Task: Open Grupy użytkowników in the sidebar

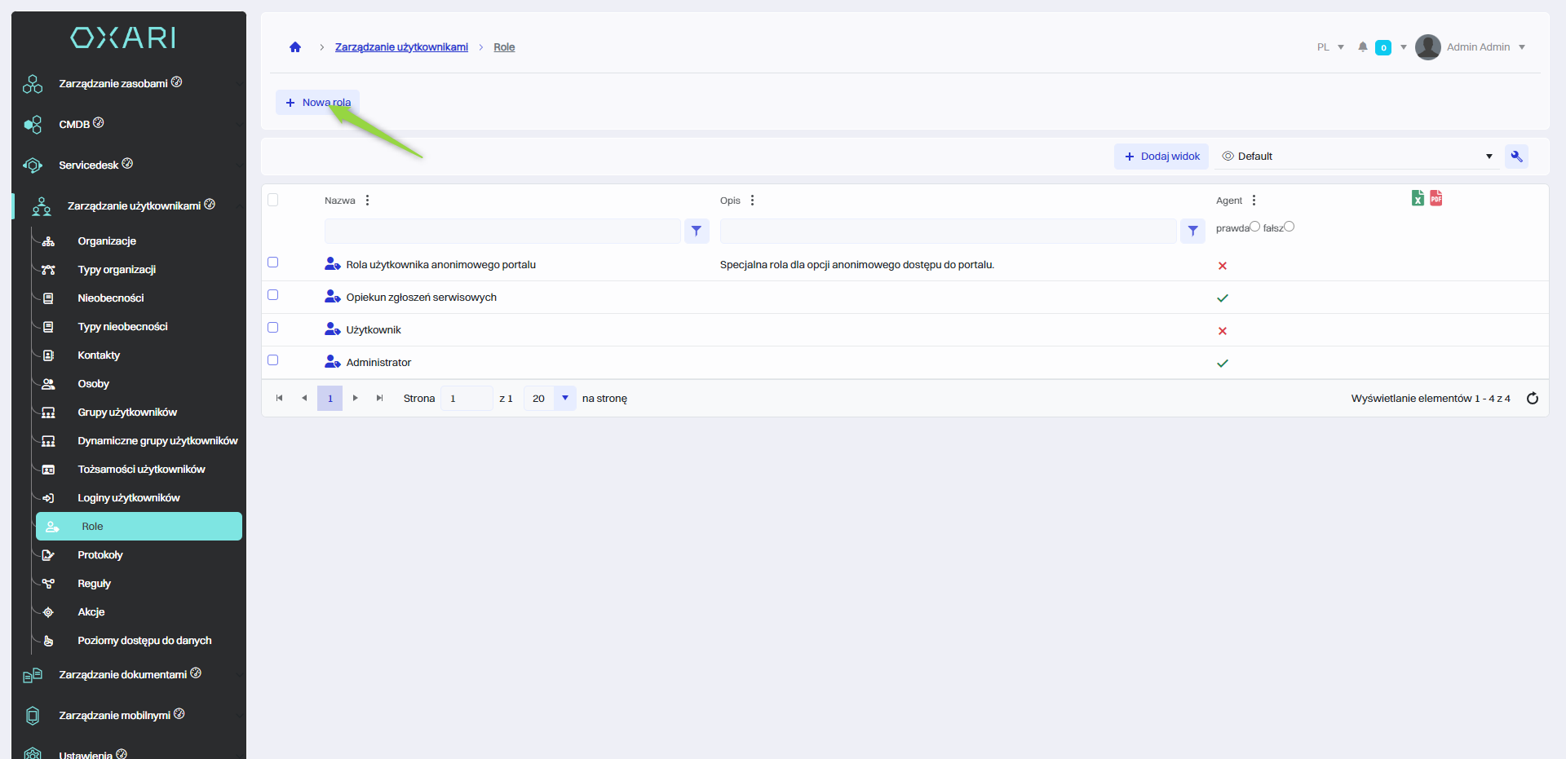Action: [127, 413]
